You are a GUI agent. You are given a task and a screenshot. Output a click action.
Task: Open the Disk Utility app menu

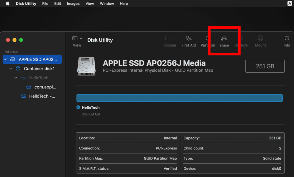[x=26, y=4]
